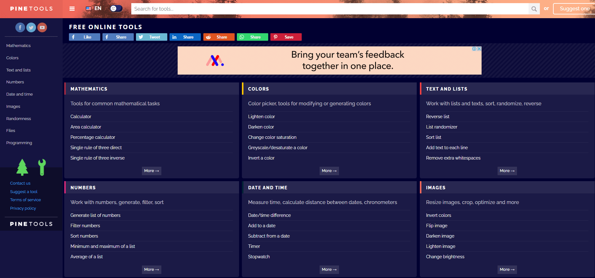Open the Flip image tool
Screen dimensions: 595x278
click(437, 226)
